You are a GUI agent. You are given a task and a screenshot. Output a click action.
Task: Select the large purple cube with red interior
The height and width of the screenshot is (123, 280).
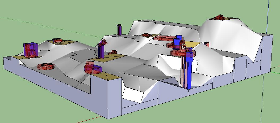pos(31,50)
